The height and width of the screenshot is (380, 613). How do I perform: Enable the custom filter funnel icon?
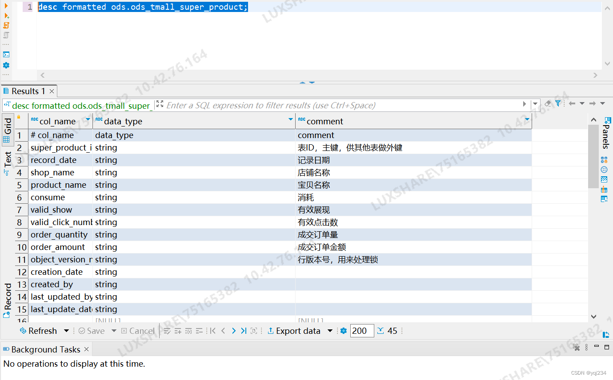click(x=558, y=103)
